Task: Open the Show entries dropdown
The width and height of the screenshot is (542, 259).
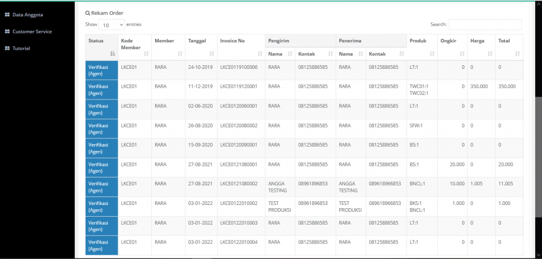Action: pos(112,25)
